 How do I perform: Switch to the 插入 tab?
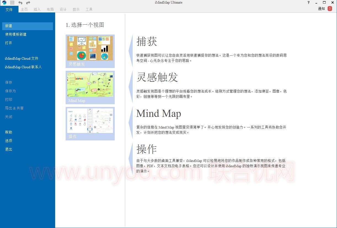coord(37,9)
